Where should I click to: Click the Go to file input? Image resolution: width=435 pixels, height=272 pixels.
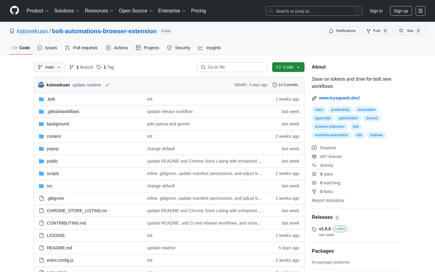(x=232, y=67)
